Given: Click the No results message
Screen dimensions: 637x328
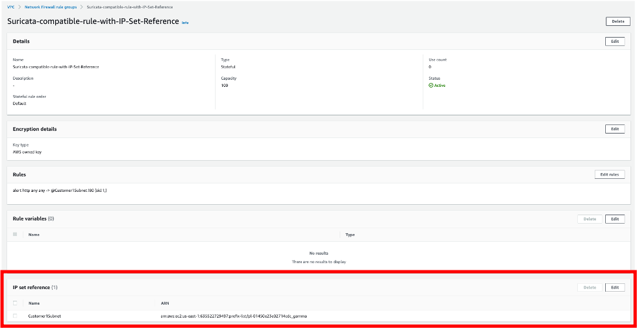Looking at the screenshot, I should point(318,253).
